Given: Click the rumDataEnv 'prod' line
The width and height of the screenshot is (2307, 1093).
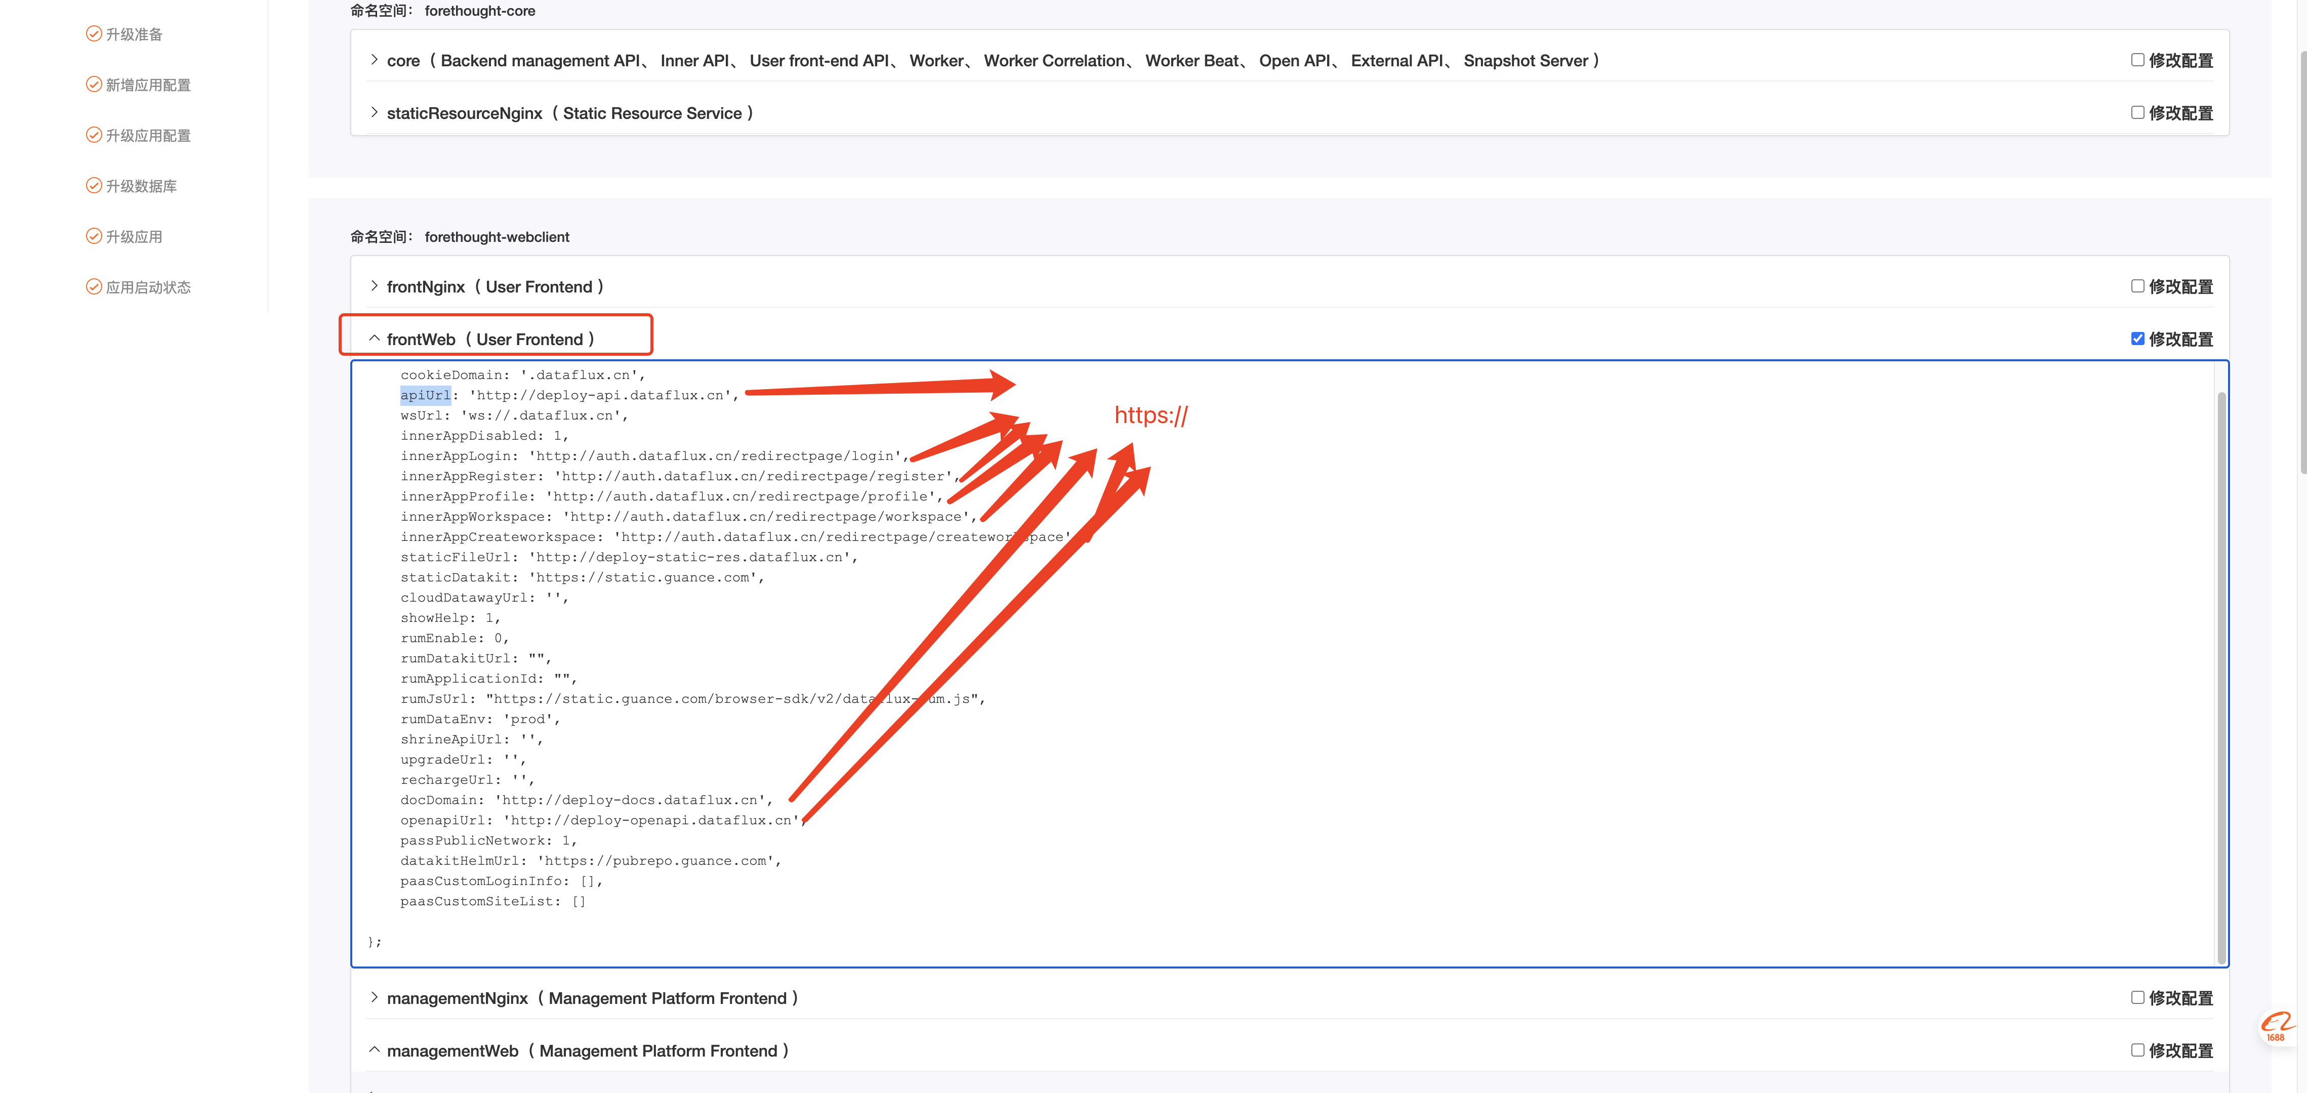Looking at the screenshot, I should click(x=480, y=719).
